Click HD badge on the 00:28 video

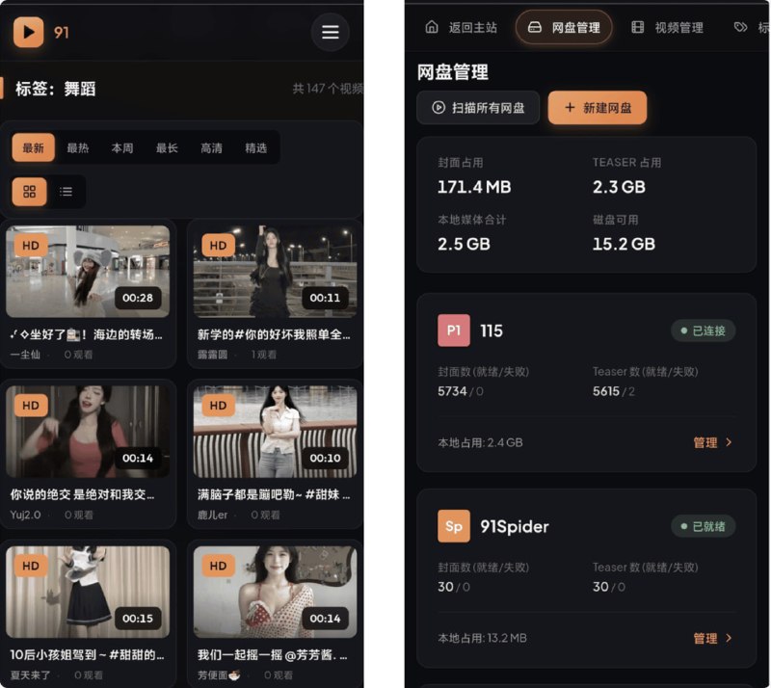click(31, 246)
